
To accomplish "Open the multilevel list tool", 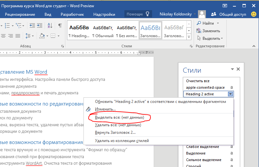I will click(x=18, y=26).
